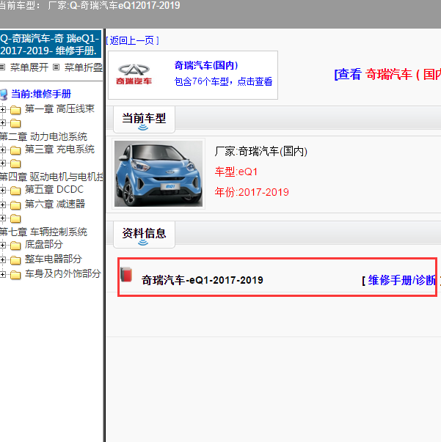Click the folder icon for 第四章 驱动电机
441x442 pixels.
coord(15,163)
